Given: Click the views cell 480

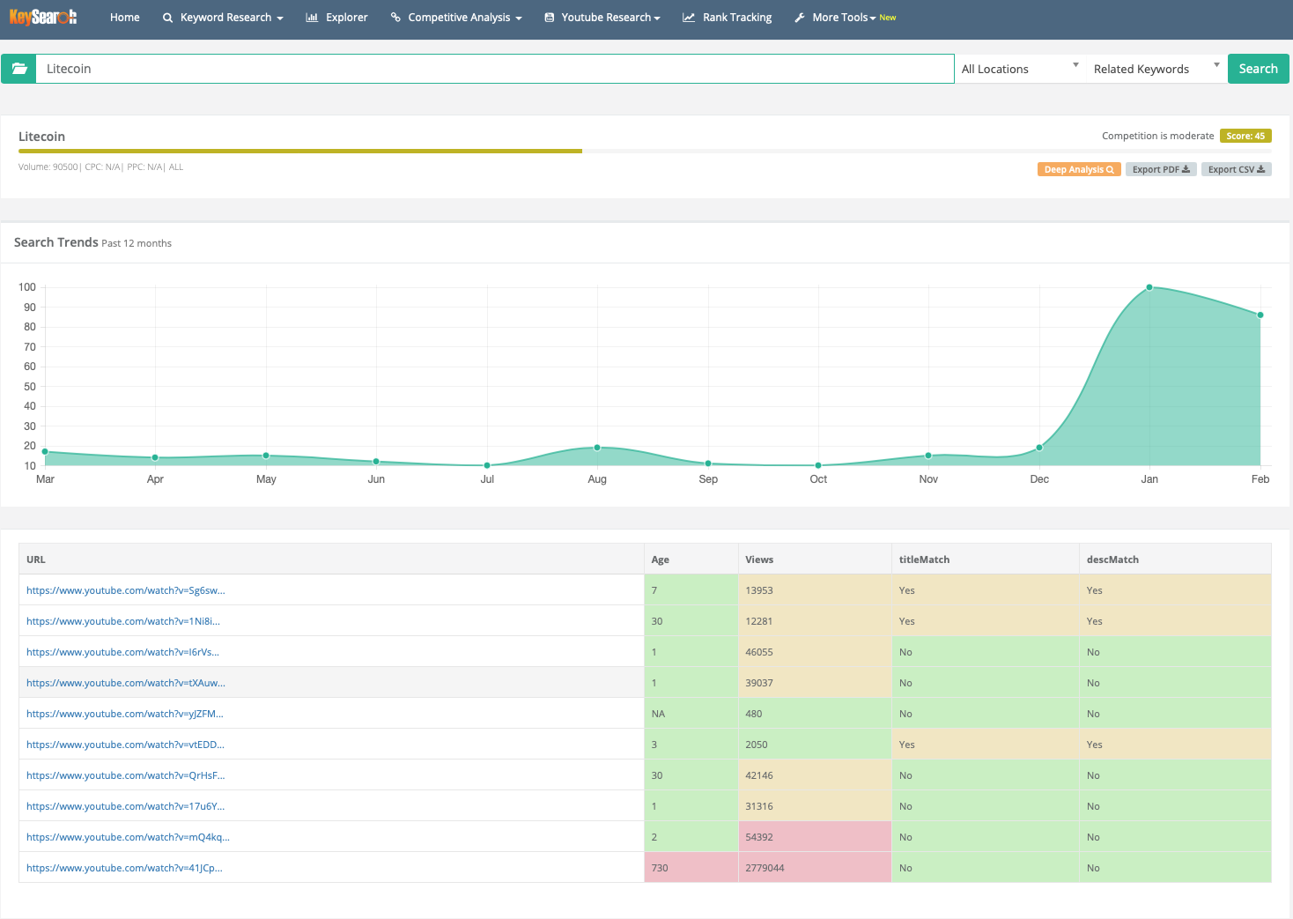Looking at the screenshot, I should click(815, 714).
